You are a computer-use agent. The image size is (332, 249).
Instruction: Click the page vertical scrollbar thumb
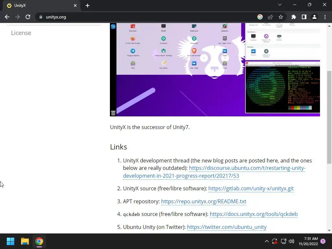click(x=329, y=117)
